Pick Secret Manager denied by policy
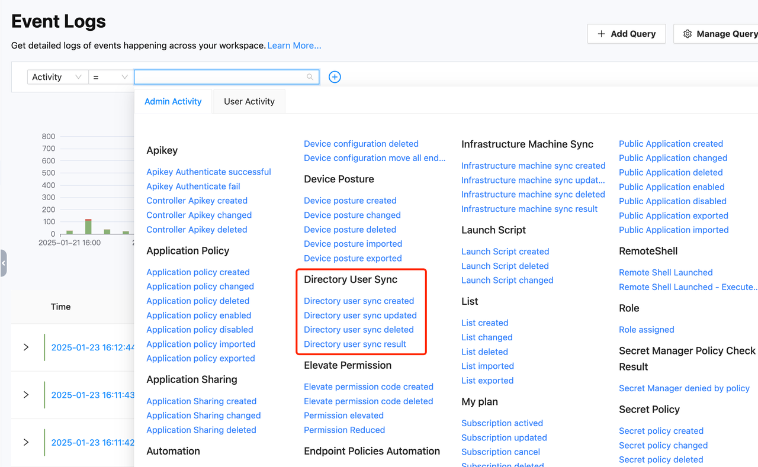The image size is (758, 467). (x=684, y=388)
